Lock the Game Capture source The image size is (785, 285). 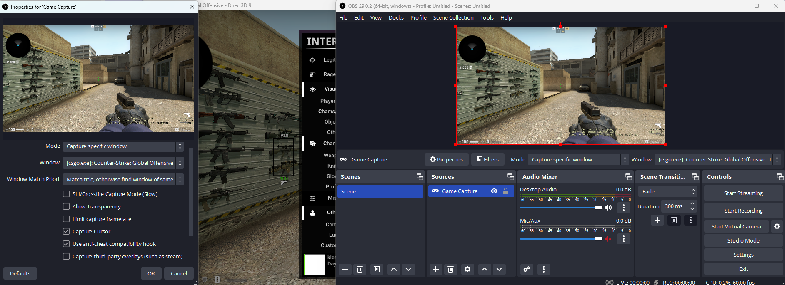point(505,191)
